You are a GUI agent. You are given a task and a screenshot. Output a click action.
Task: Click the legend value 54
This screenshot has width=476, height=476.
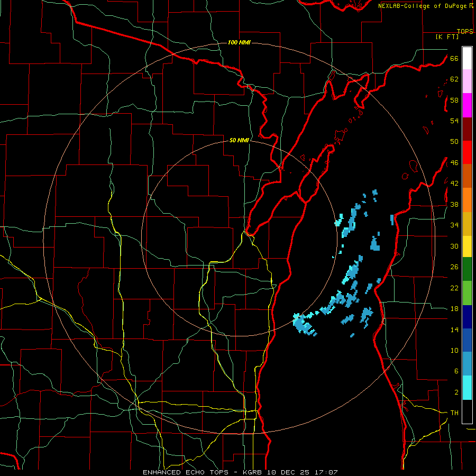(454, 121)
